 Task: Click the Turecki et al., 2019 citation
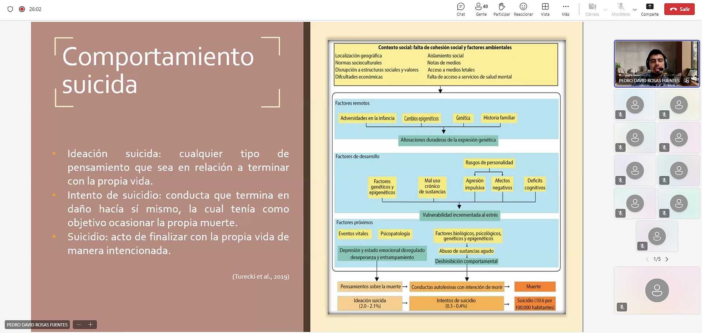[261, 276]
